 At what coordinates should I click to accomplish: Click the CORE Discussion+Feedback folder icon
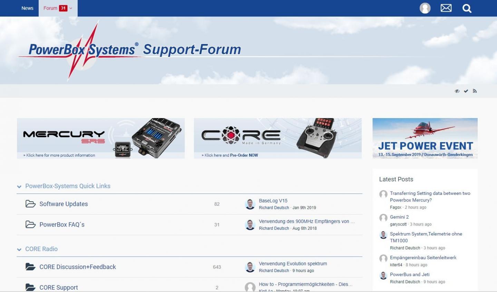click(30, 267)
